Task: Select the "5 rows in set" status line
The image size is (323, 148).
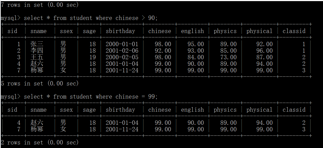Action: point(40,84)
